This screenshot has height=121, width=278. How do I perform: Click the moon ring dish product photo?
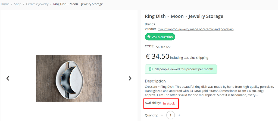coord(69,78)
